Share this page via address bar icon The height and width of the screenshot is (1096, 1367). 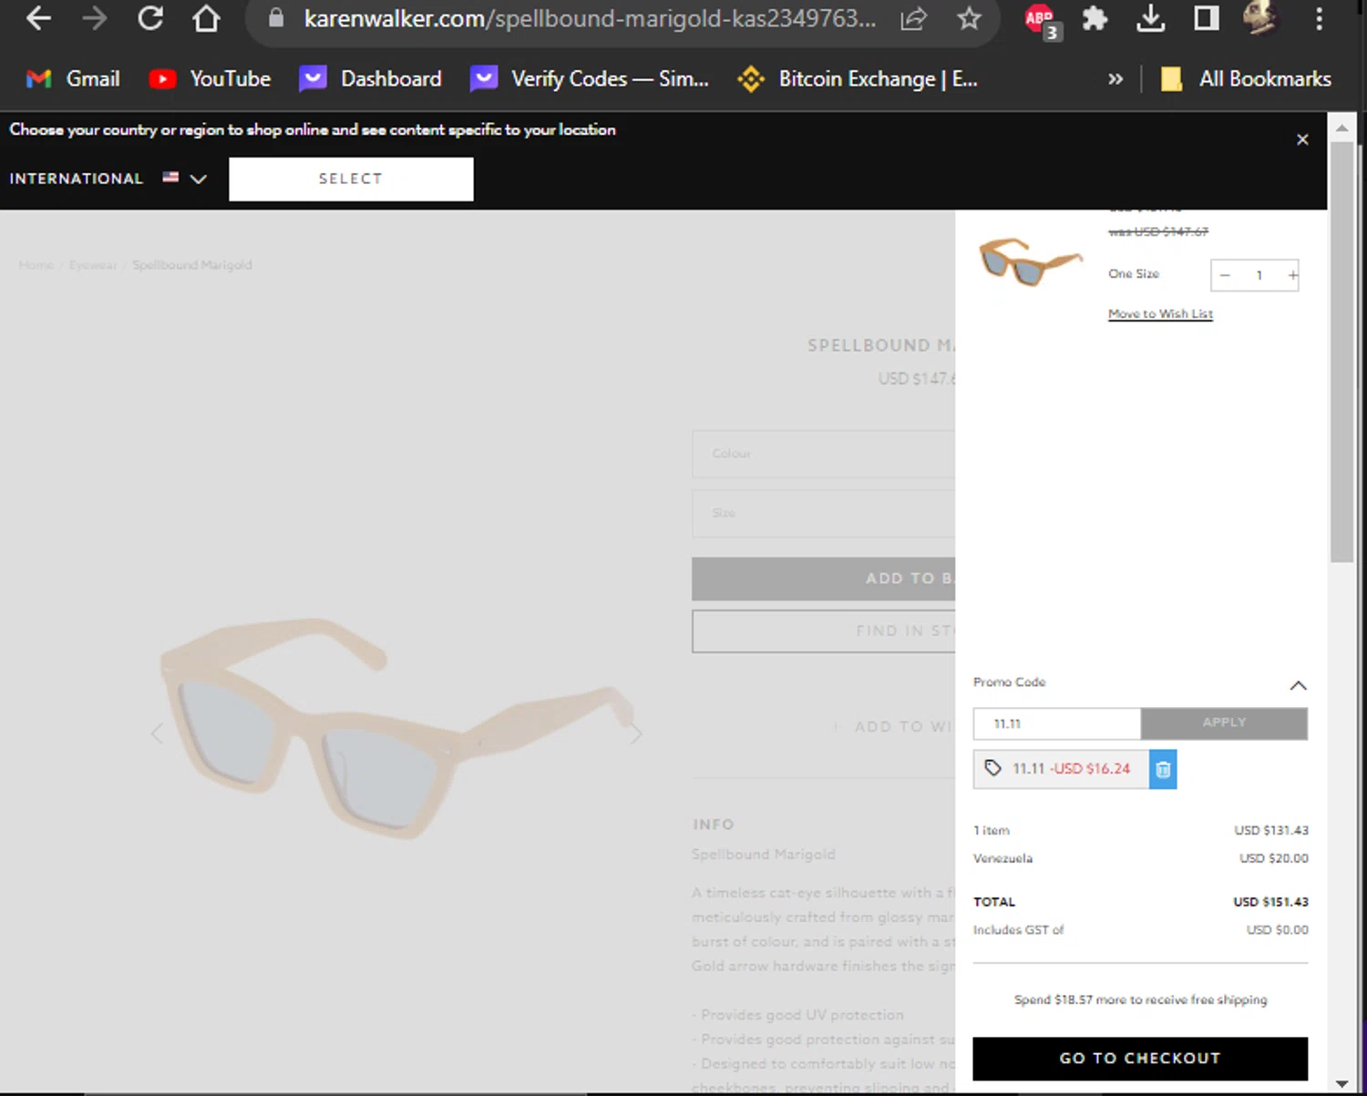coord(913,18)
